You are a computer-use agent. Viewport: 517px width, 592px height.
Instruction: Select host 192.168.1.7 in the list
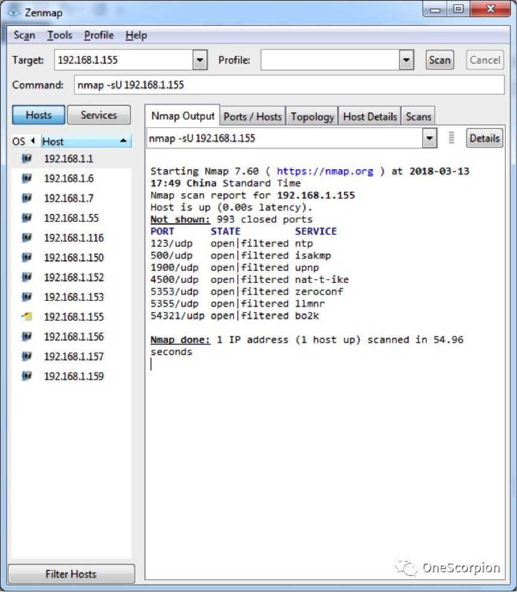click(71, 198)
